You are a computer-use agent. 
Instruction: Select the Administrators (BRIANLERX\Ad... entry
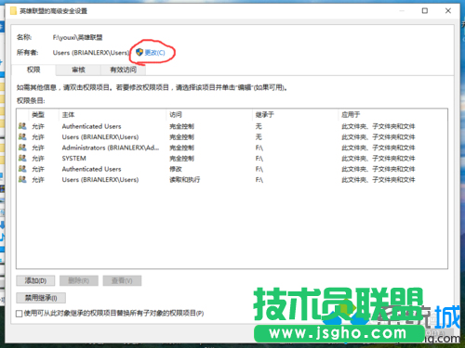pos(232,148)
